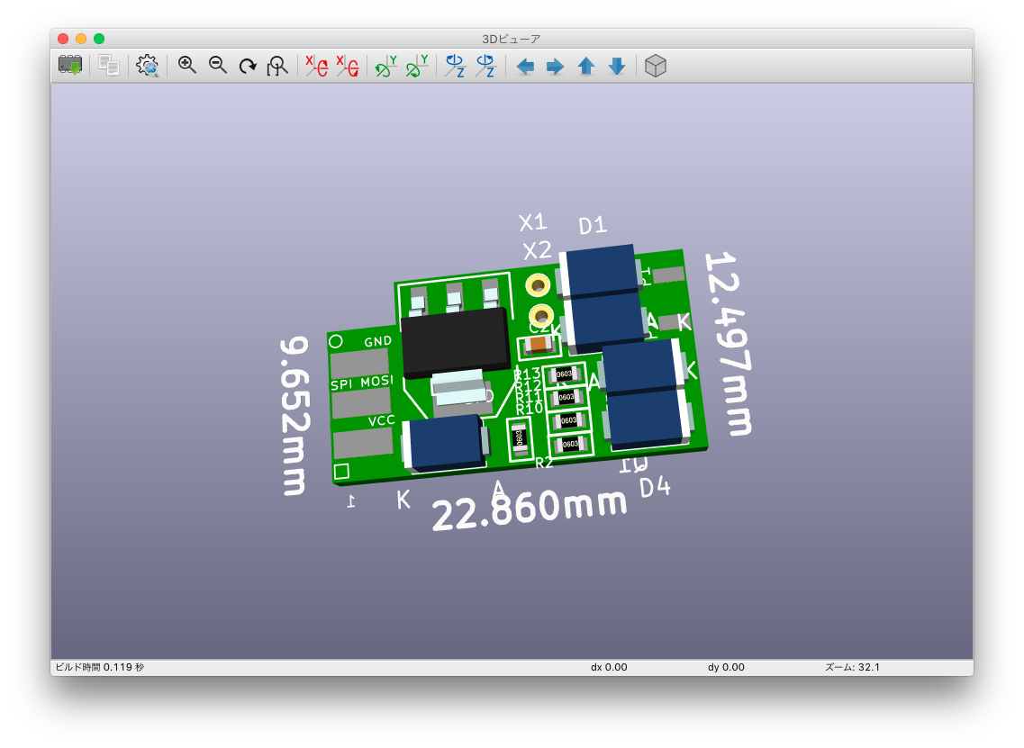Toggle orthographic projection cube icon
The height and width of the screenshot is (748, 1024).
(656, 66)
